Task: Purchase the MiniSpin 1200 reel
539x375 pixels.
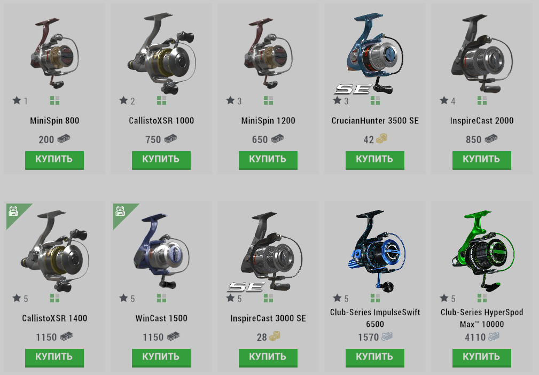Action: [268, 160]
